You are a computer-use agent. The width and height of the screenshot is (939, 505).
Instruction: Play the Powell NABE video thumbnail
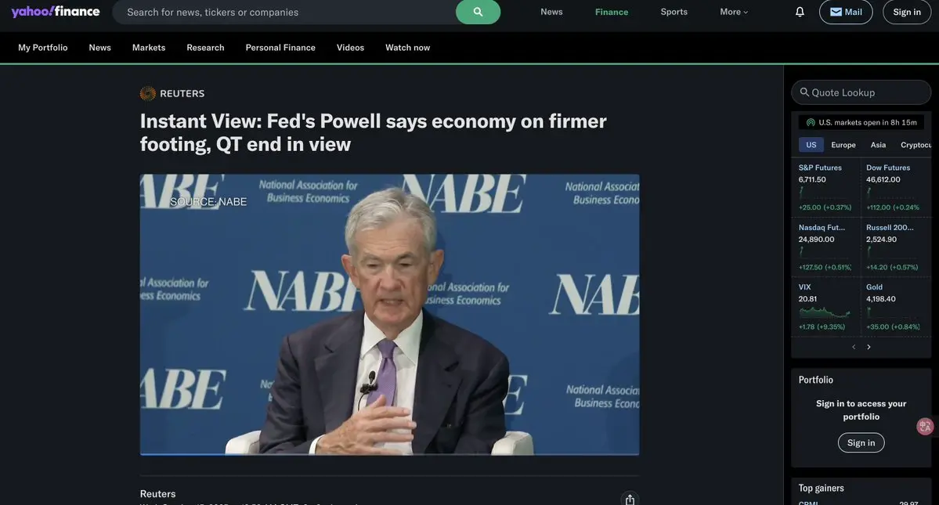coord(389,315)
